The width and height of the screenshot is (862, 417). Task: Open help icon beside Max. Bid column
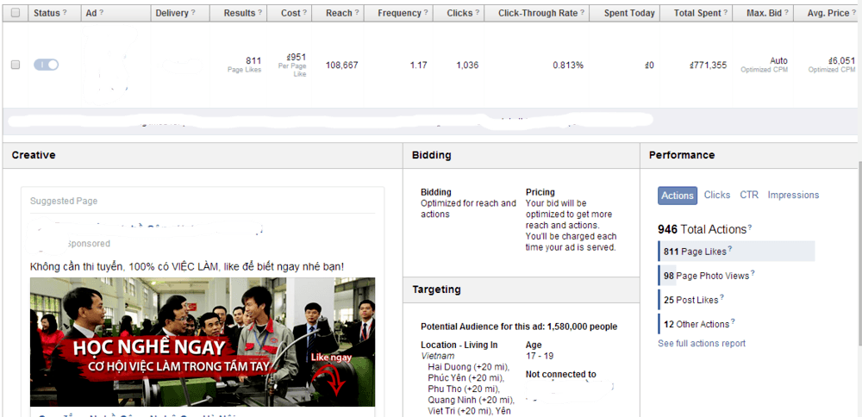click(x=786, y=13)
